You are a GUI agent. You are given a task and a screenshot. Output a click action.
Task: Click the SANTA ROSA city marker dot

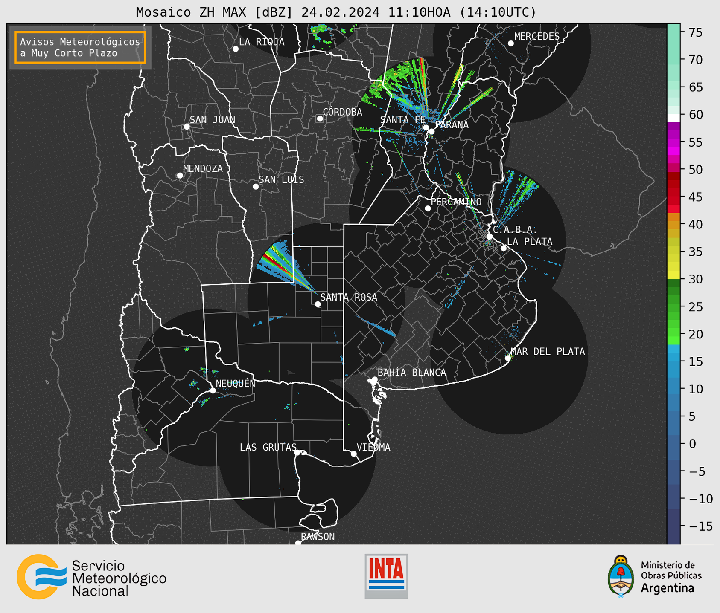pyautogui.click(x=318, y=304)
